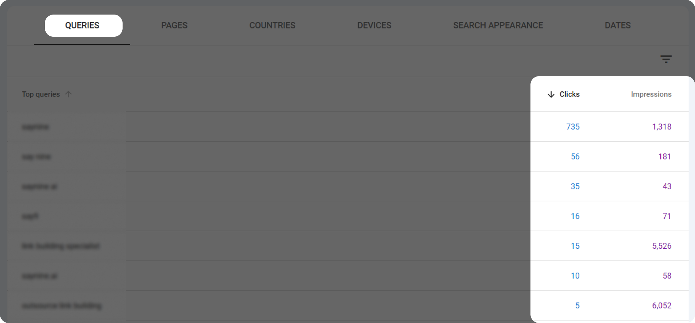Click the Impressions column header to sort
The height and width of the screenshot is (323, 695).
(x=651, y=94)
